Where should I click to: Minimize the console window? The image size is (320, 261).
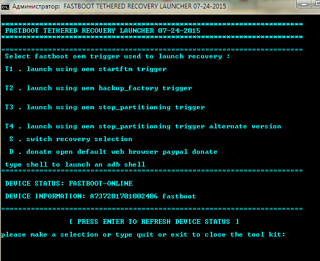click(304, 4)
